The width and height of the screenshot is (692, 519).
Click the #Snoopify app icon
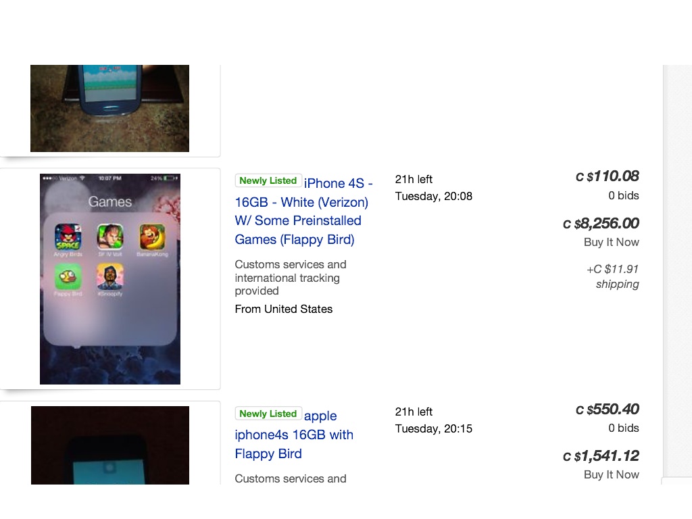pyautogui.click(x=109, y=276)
